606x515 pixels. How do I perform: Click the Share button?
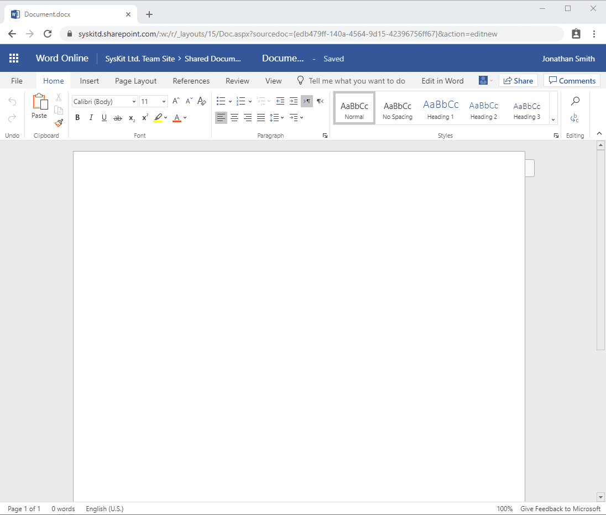click(x=518, y=80)
